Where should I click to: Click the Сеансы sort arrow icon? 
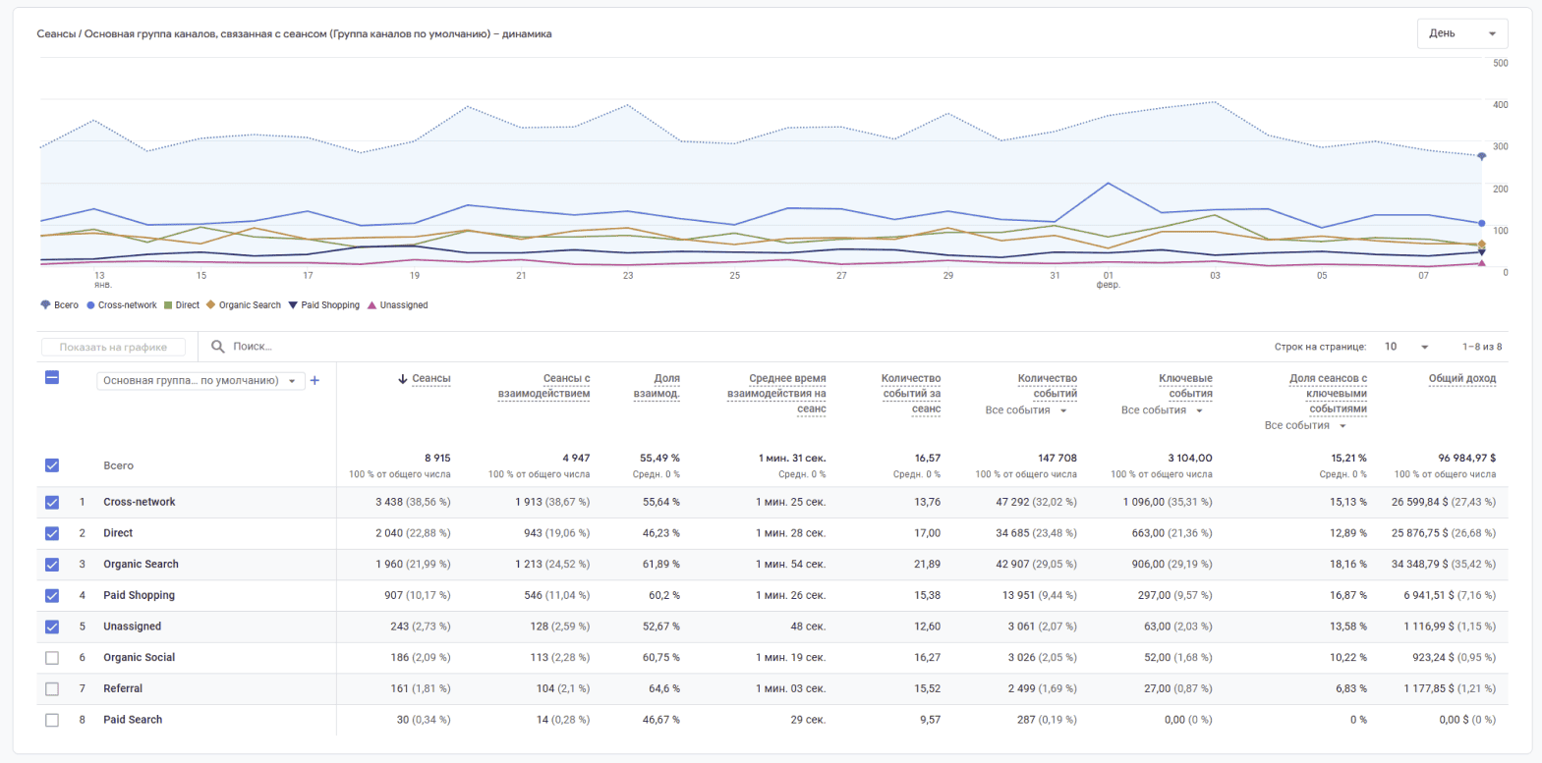[x=403, y=379]
